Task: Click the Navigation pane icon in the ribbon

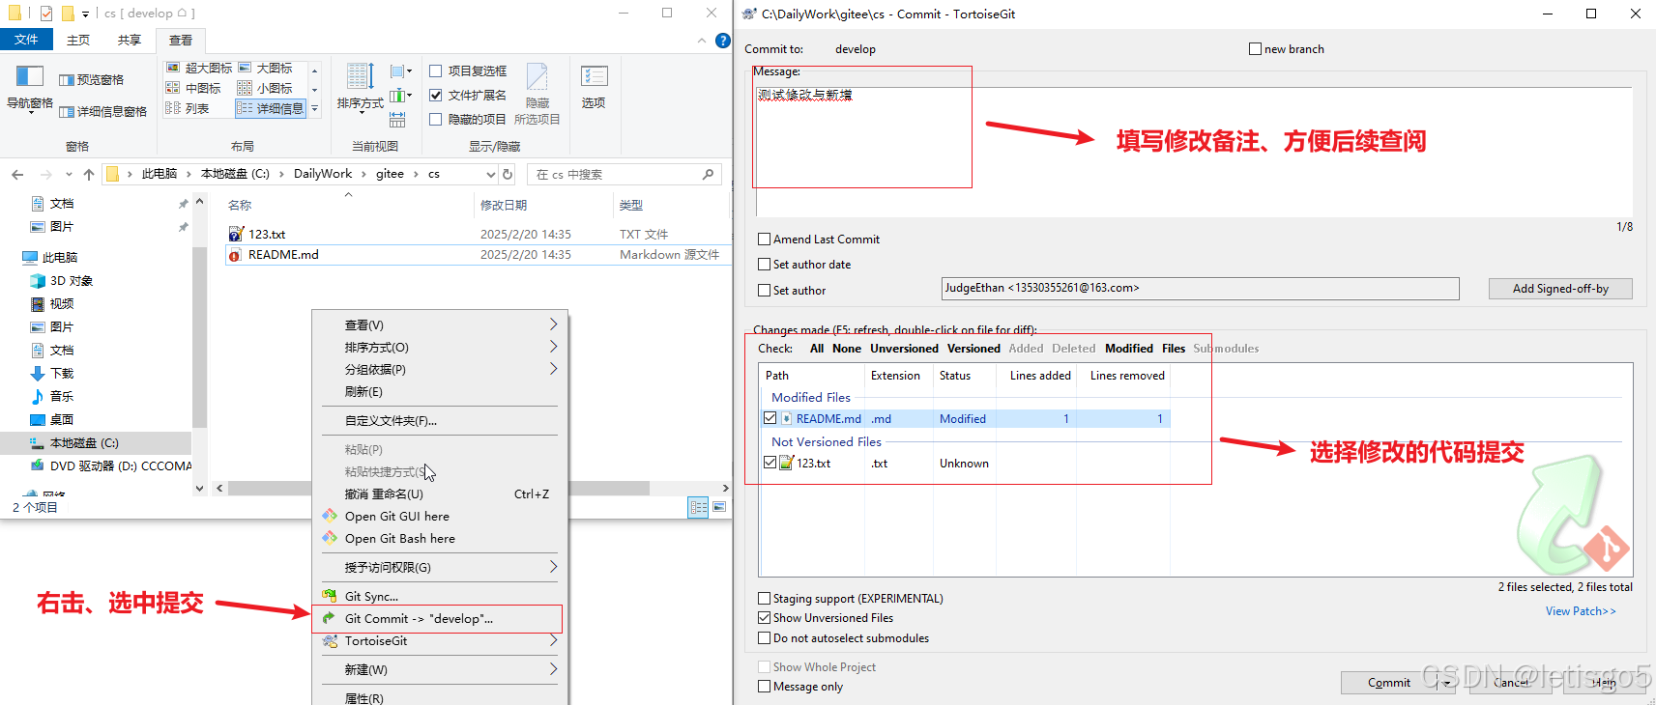Action: point(30,76)
